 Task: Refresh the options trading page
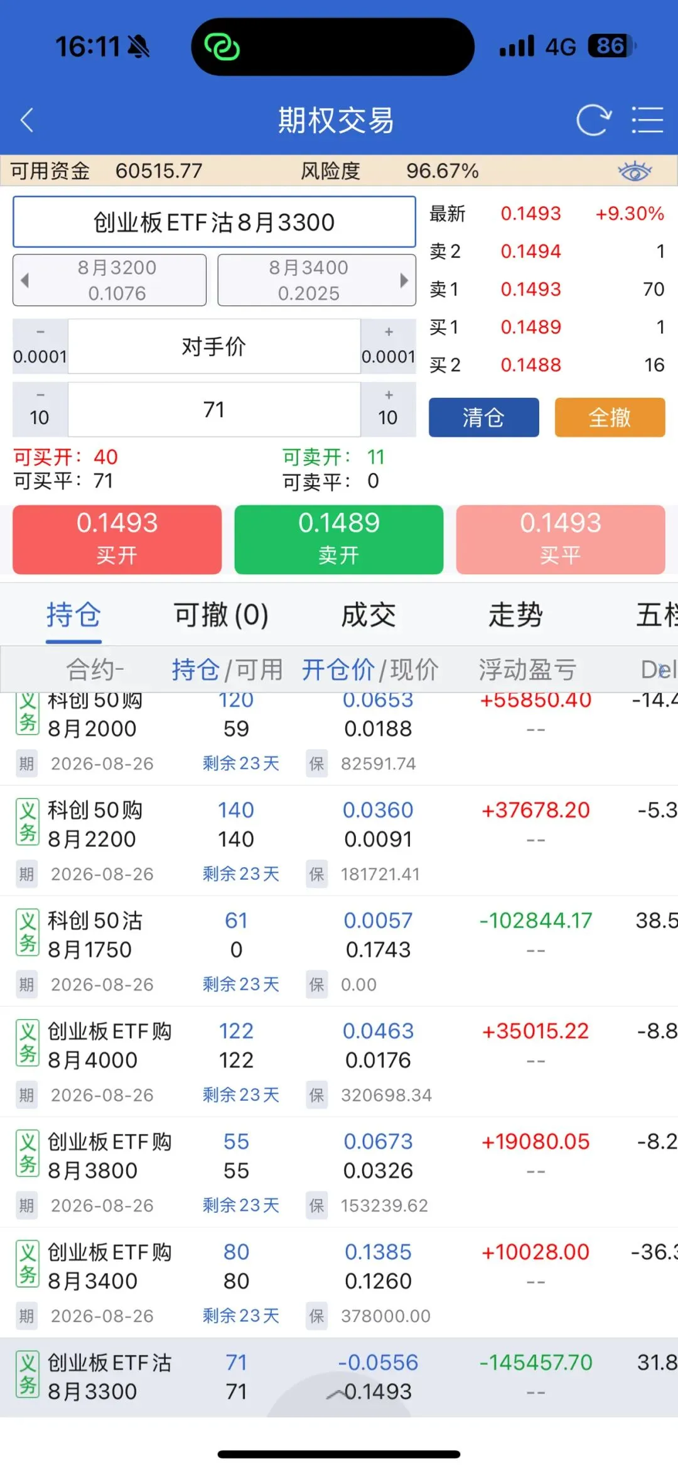[593, 119]
